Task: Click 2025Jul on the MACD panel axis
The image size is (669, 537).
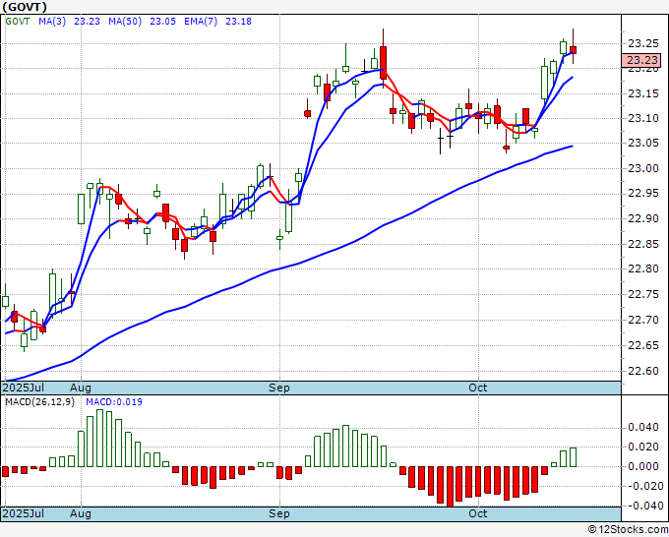Action: click(x=24, y=513)
